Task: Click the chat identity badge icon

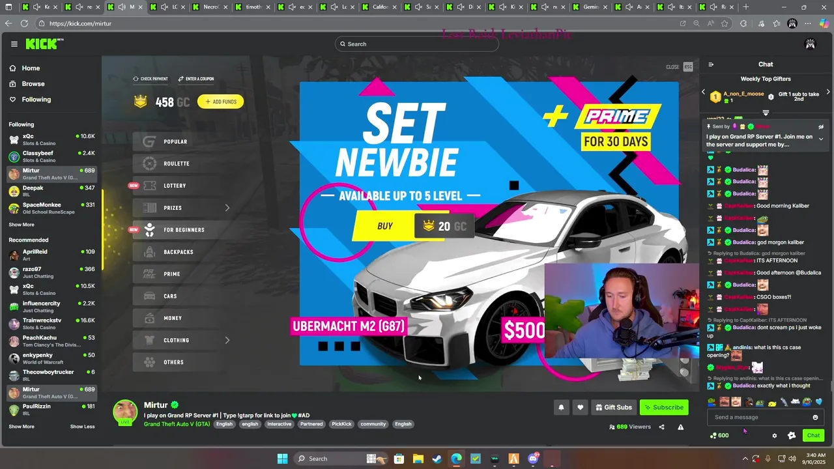Action: coord(792,436)
